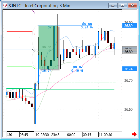Select the 36.89 price label on scale

[130, 26]
